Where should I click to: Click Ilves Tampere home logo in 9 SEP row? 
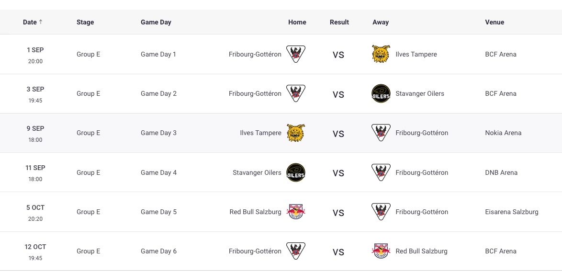[296, 133]
